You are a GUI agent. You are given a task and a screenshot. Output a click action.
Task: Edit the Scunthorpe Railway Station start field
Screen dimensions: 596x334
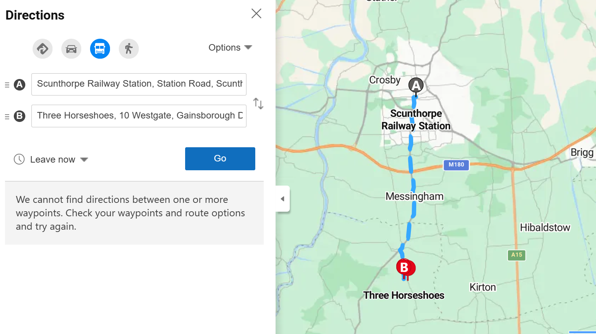coord(139,84)
